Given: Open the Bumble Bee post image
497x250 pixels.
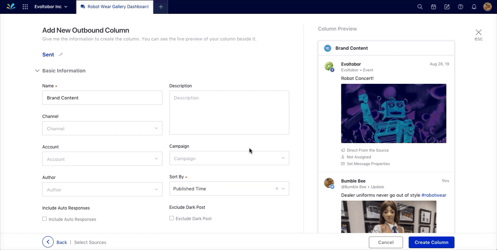Looking at the screenshot, I should 389,217.
